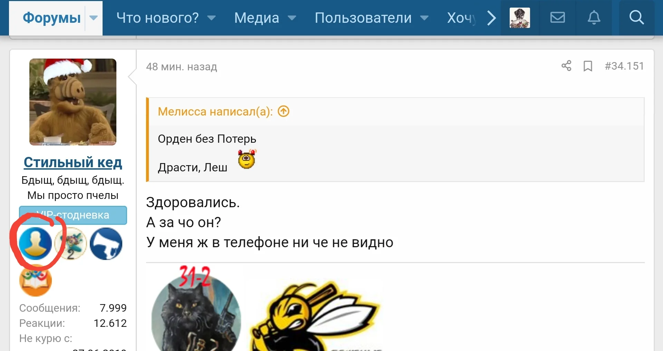Expand the Медиа dropdown arrow
Image resolution: width=663 pixels, height=351 pixels.
pos(292,18)
